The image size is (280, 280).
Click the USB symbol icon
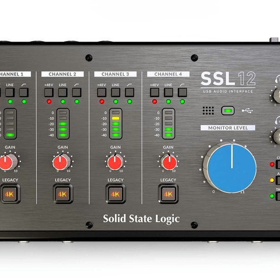pos(247,111)
